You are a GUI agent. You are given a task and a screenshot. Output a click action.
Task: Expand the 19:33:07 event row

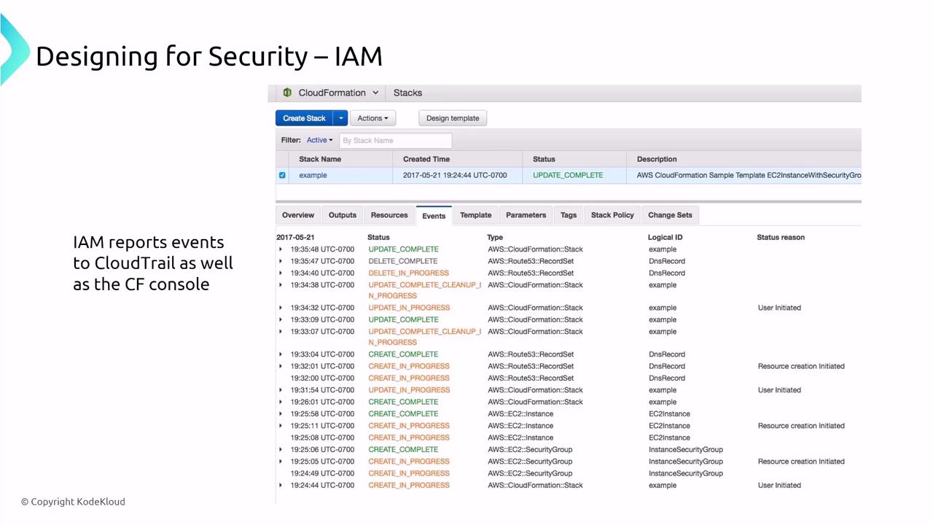click(281, 331)
